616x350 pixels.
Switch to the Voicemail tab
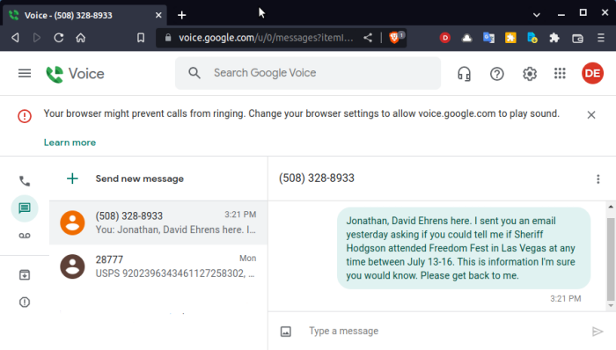(25, 236)
